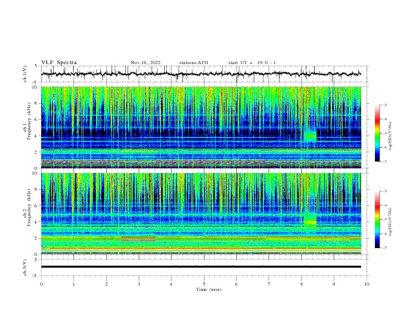This screenshot has width=413, height=319.
Task: Click the "station=ATH" label
Action: point(193,63)
